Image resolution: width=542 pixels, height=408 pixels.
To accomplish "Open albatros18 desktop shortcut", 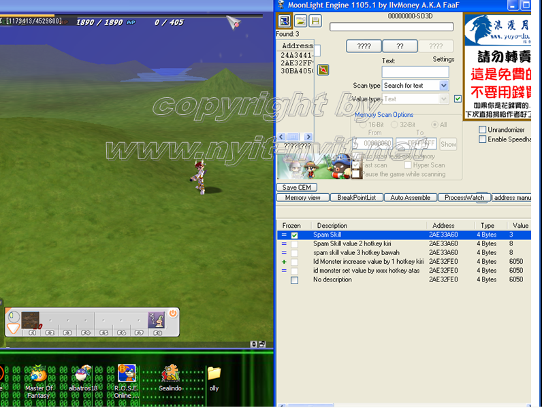I will (x=82, y=378).
